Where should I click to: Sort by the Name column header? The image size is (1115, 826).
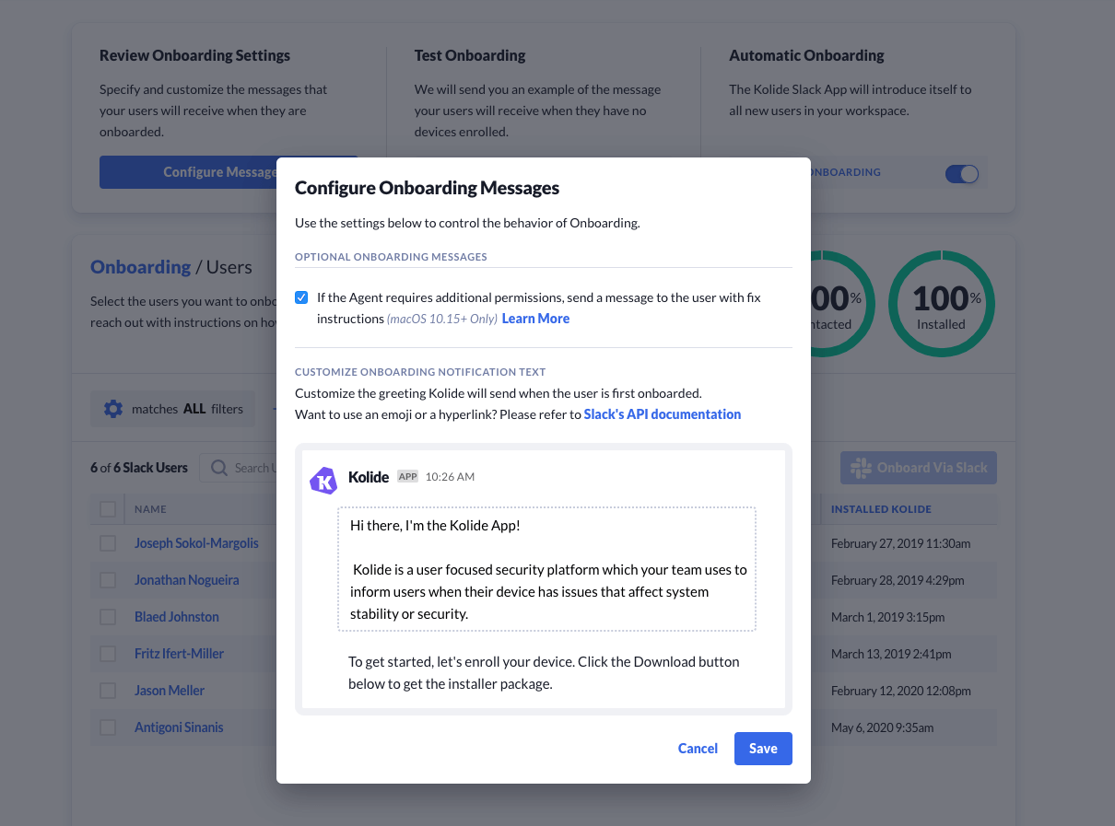coord(150,509)
